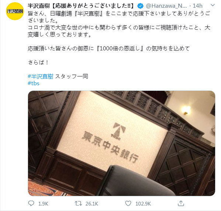Enlarge the 東京中央銀行 sign photo
Screen dimensions: 221x211
[121, 143]
